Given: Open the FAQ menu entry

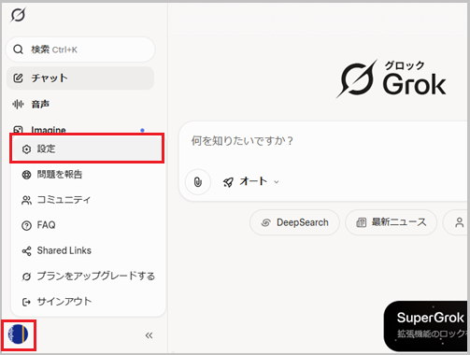Looking at the screenshot, I should tap(87, 225).
